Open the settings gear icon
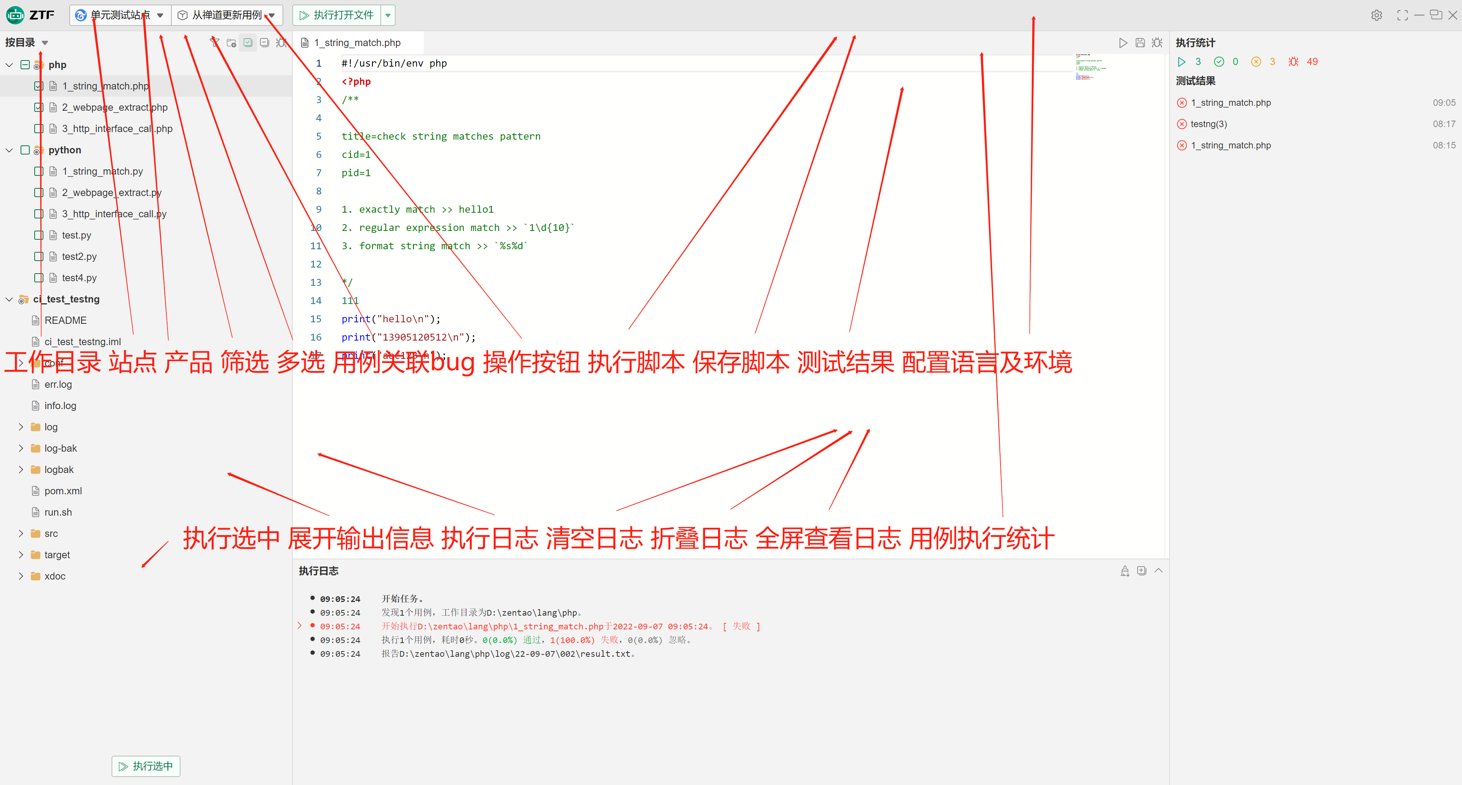This screenshot has width=1462, height=785. [1376, 15]
